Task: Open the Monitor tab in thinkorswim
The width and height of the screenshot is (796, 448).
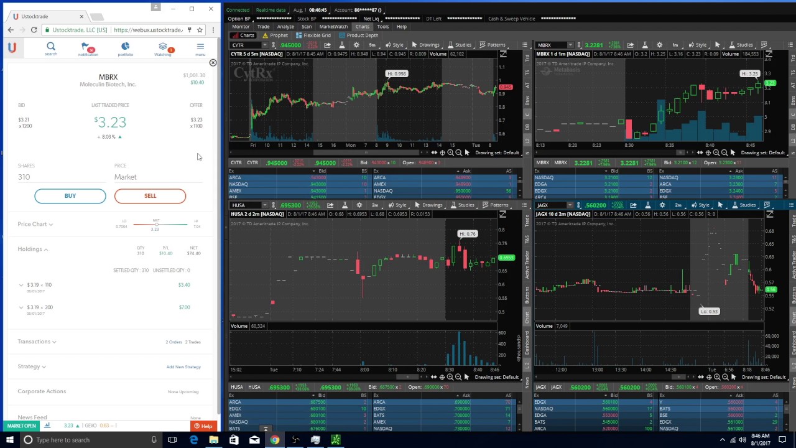Action: pyautogui.click(x=241, y=27)
